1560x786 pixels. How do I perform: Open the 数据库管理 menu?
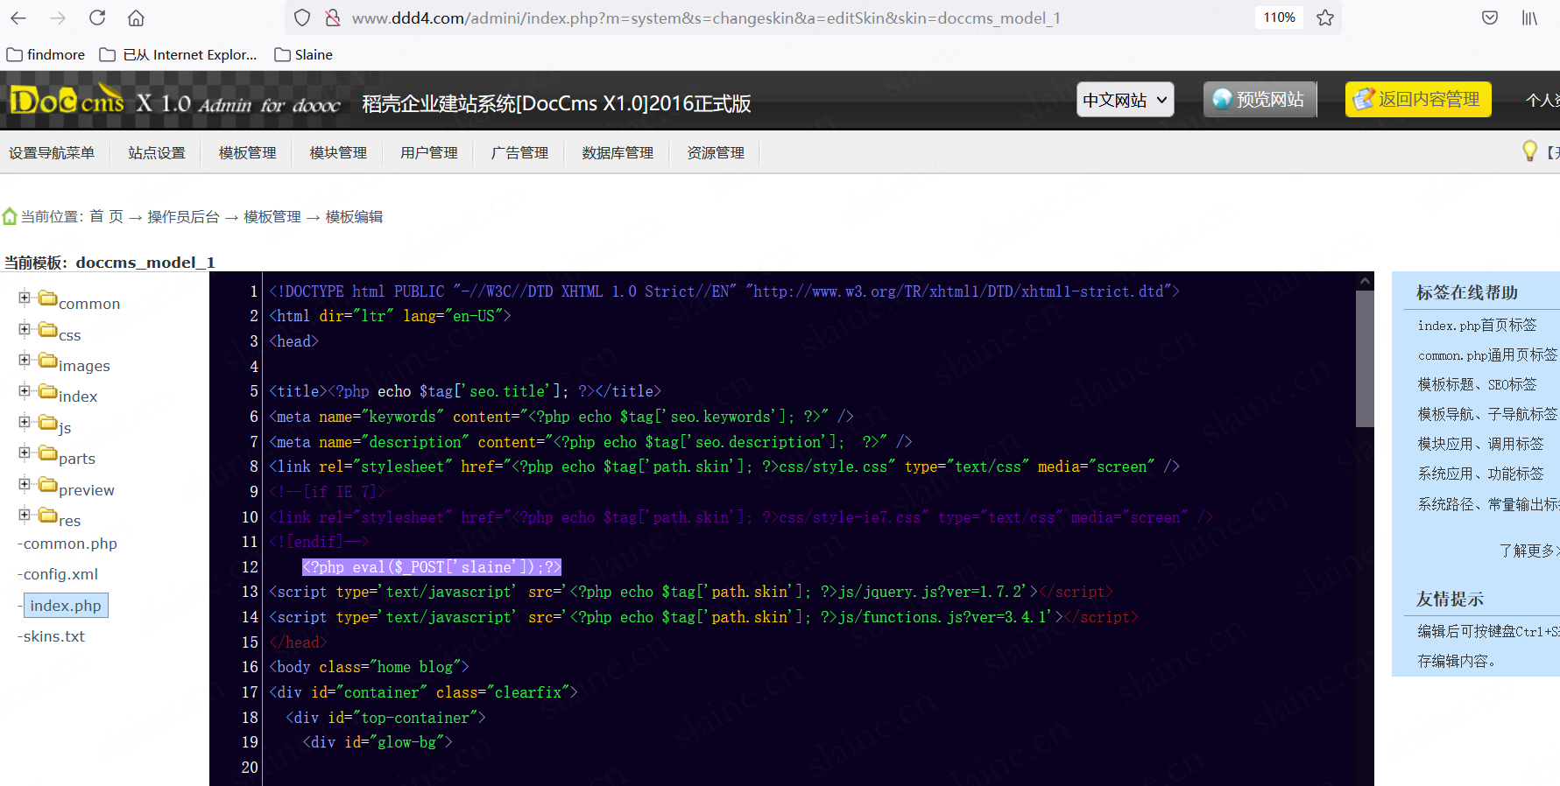pos(618,152)
